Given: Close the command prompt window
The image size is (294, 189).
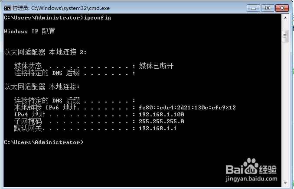Looking at the screenshot, I should click(x=282, y=8).
